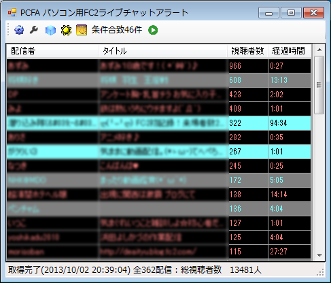Image resolution: width=331 pixels, height=283 pixels.
Task: Sort by 配信者 column header
Action: [52, 51]
